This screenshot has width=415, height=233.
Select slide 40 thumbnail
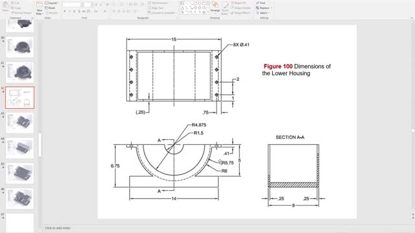click(x=20, y=47)
